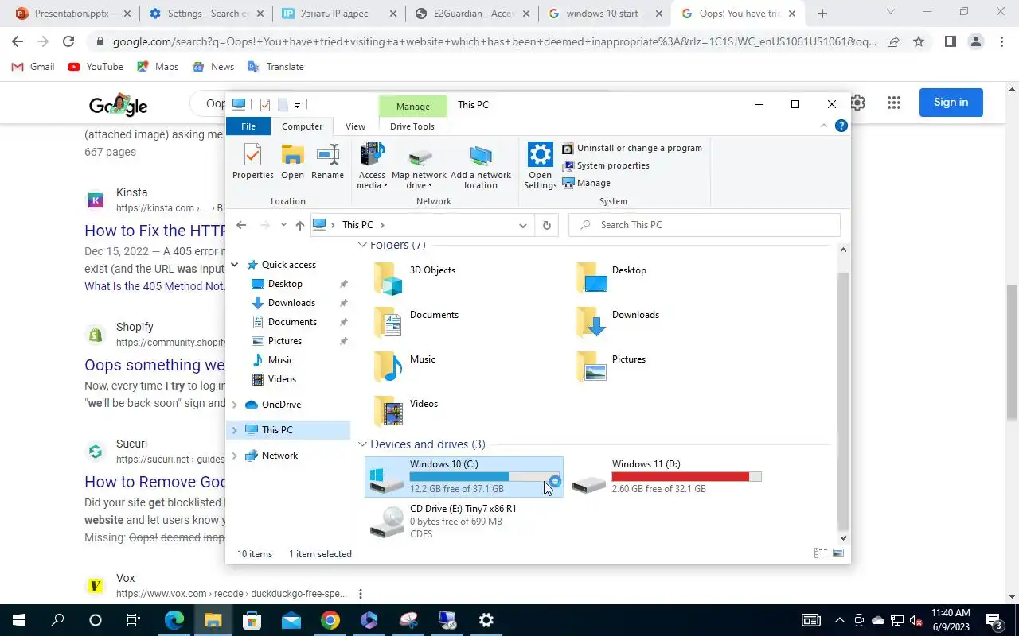Collapse the Folders group header
This screenshot has width=1019, height=636.
pos(362,246)
